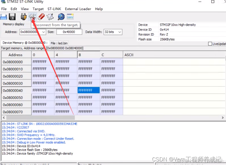Image resolution: width=226 pixels, height=165 pixels.
Task: Click log line Connected via SWD
Action: click(x=23, y=131)
